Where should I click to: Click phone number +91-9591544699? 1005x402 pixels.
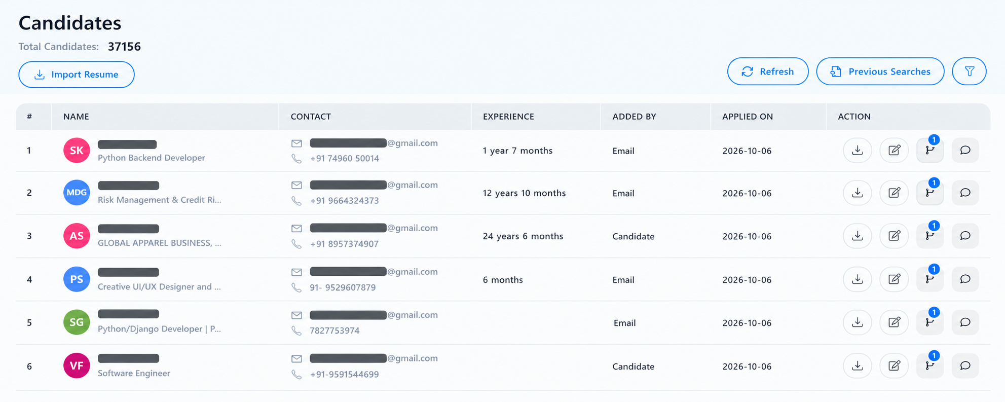344,375
